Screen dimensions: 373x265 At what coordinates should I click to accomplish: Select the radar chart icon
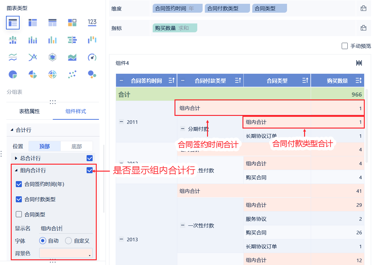pos(52,57)
